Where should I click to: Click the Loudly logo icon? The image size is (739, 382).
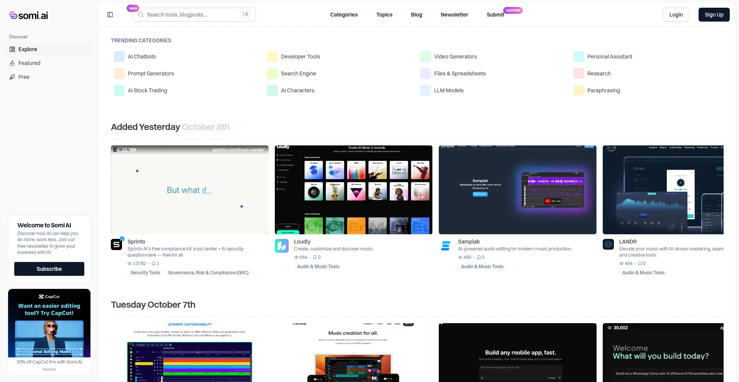[x=281, y=246]
